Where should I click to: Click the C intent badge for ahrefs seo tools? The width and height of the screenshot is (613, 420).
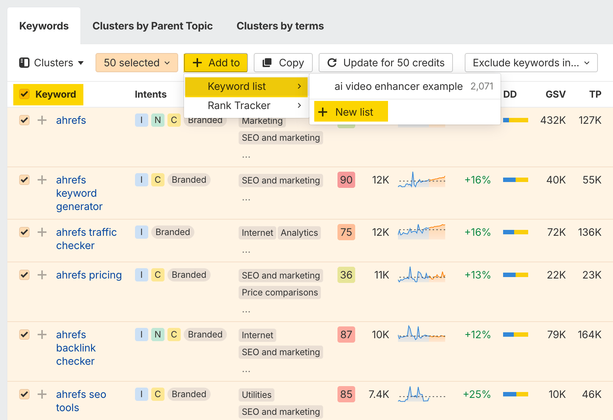158,394
